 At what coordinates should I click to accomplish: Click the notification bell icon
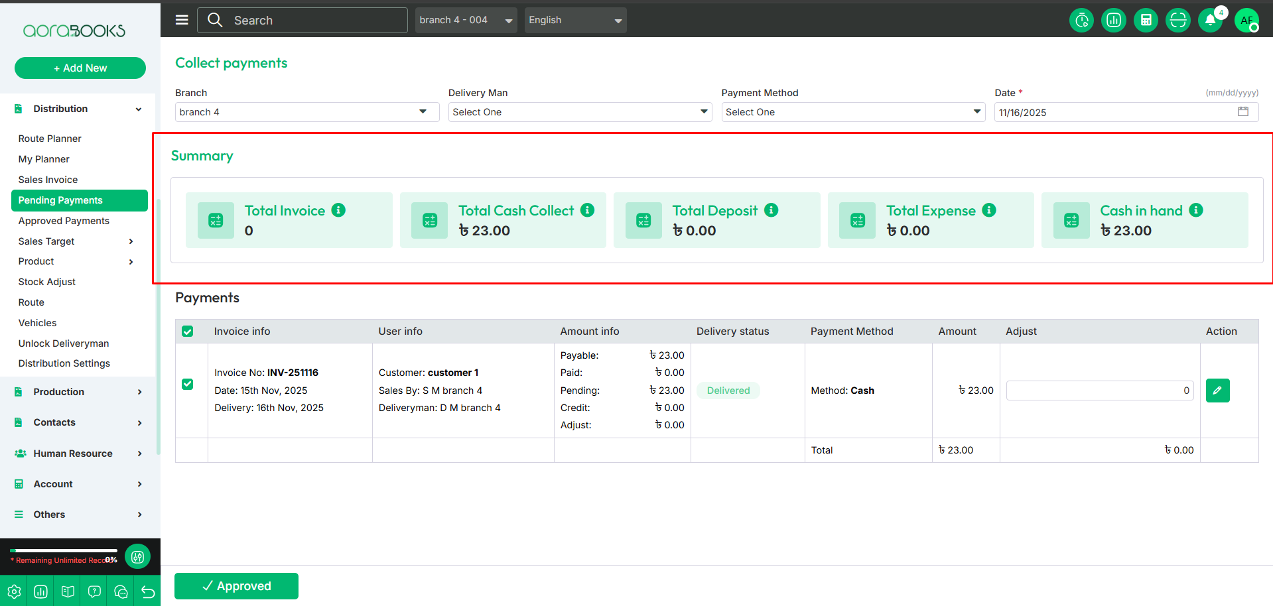(x=1210, y=21)
